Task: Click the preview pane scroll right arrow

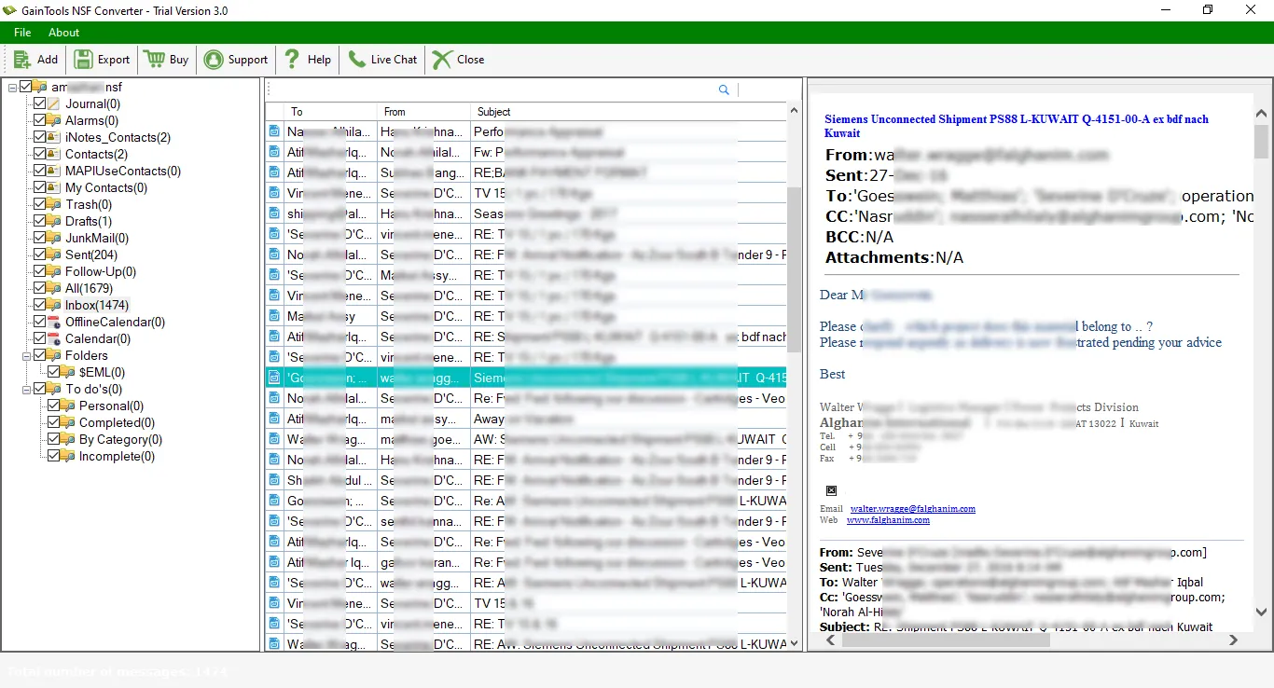Action: tap(1233, 640)
